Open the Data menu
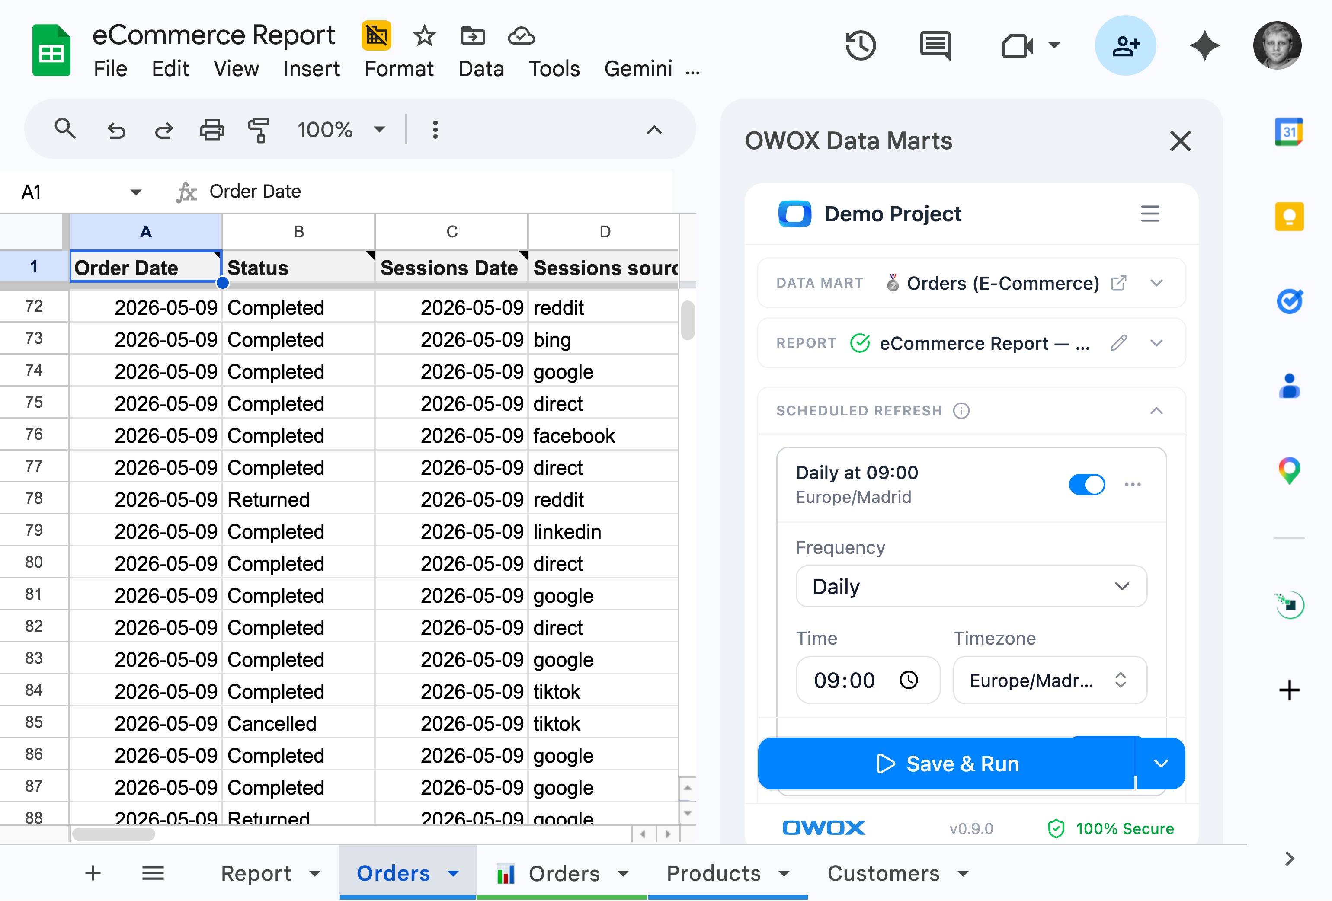Screen dimensions: 1332x901 click(x=481, y=69)
